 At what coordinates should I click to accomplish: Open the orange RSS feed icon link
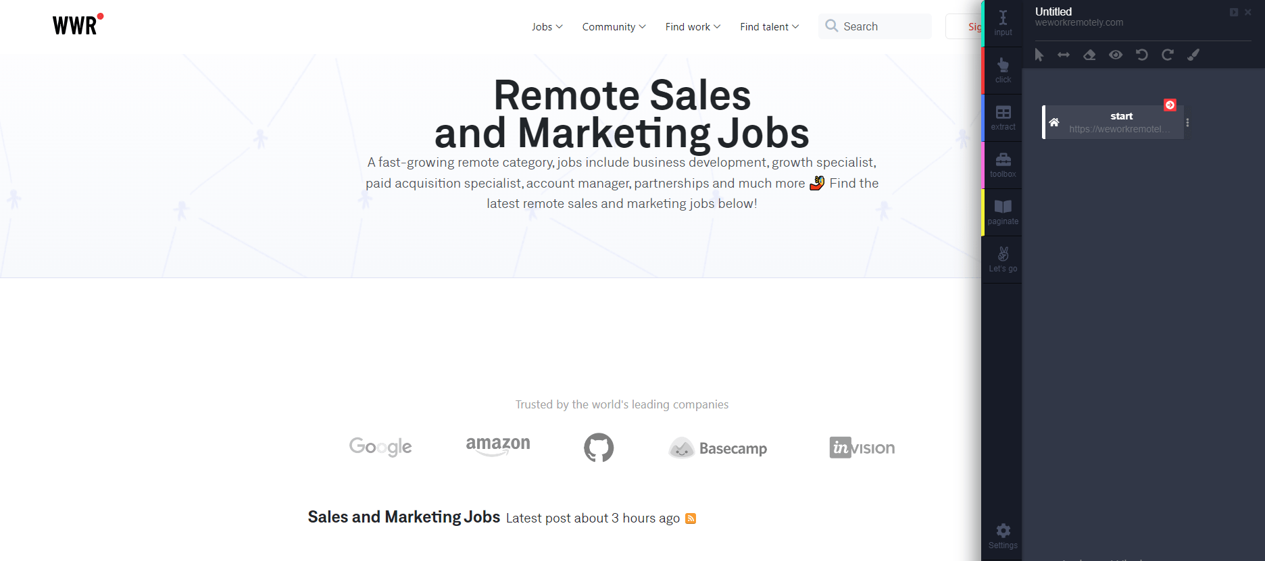(691, 518)
